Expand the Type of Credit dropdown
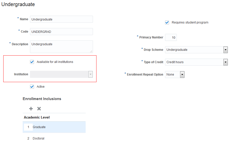The width and height of the screenshot is (230, 142). 225,62
